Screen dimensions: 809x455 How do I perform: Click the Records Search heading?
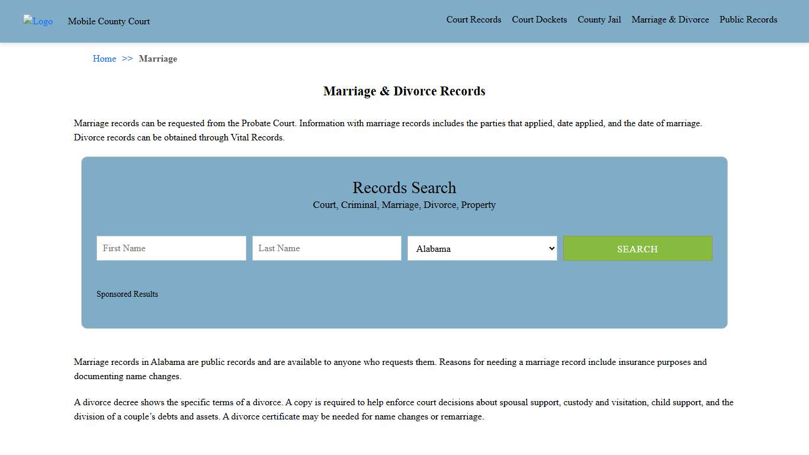(x=404, y=188)
